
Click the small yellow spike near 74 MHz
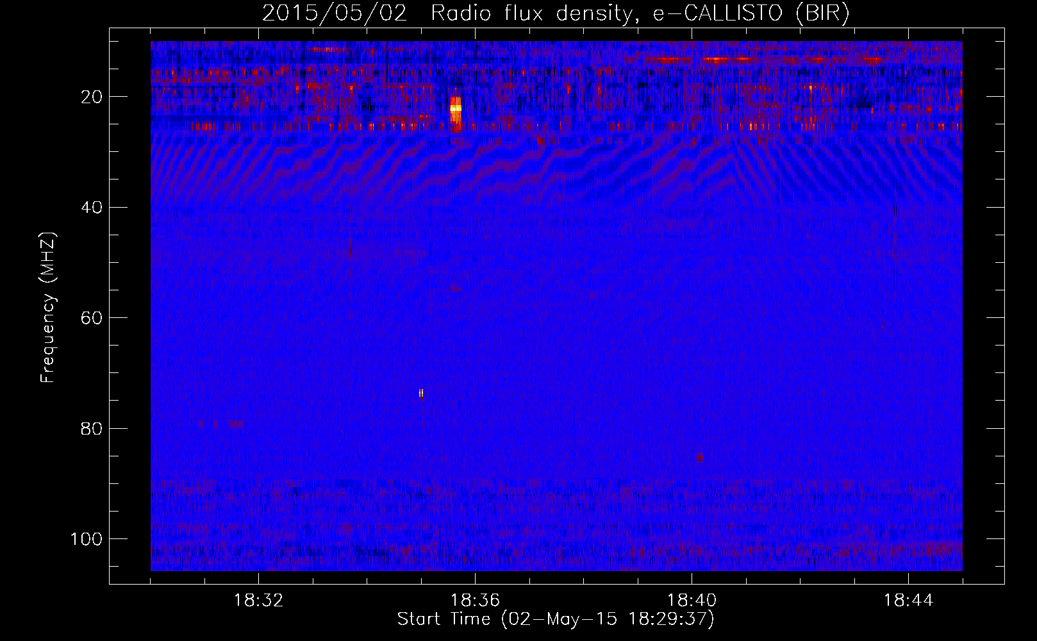coord(421,393)
